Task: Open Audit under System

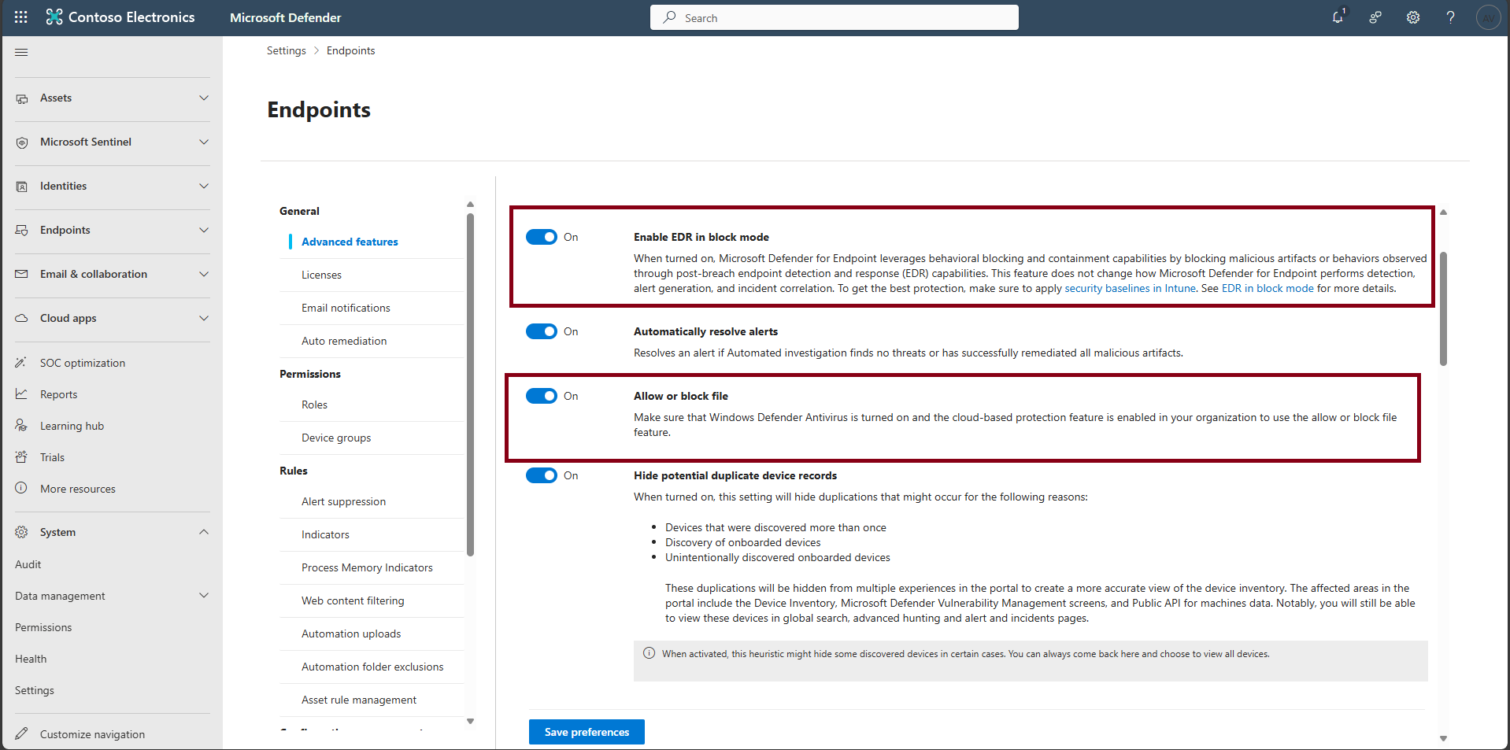Action: pyautogui.click(x=28, y=564)
